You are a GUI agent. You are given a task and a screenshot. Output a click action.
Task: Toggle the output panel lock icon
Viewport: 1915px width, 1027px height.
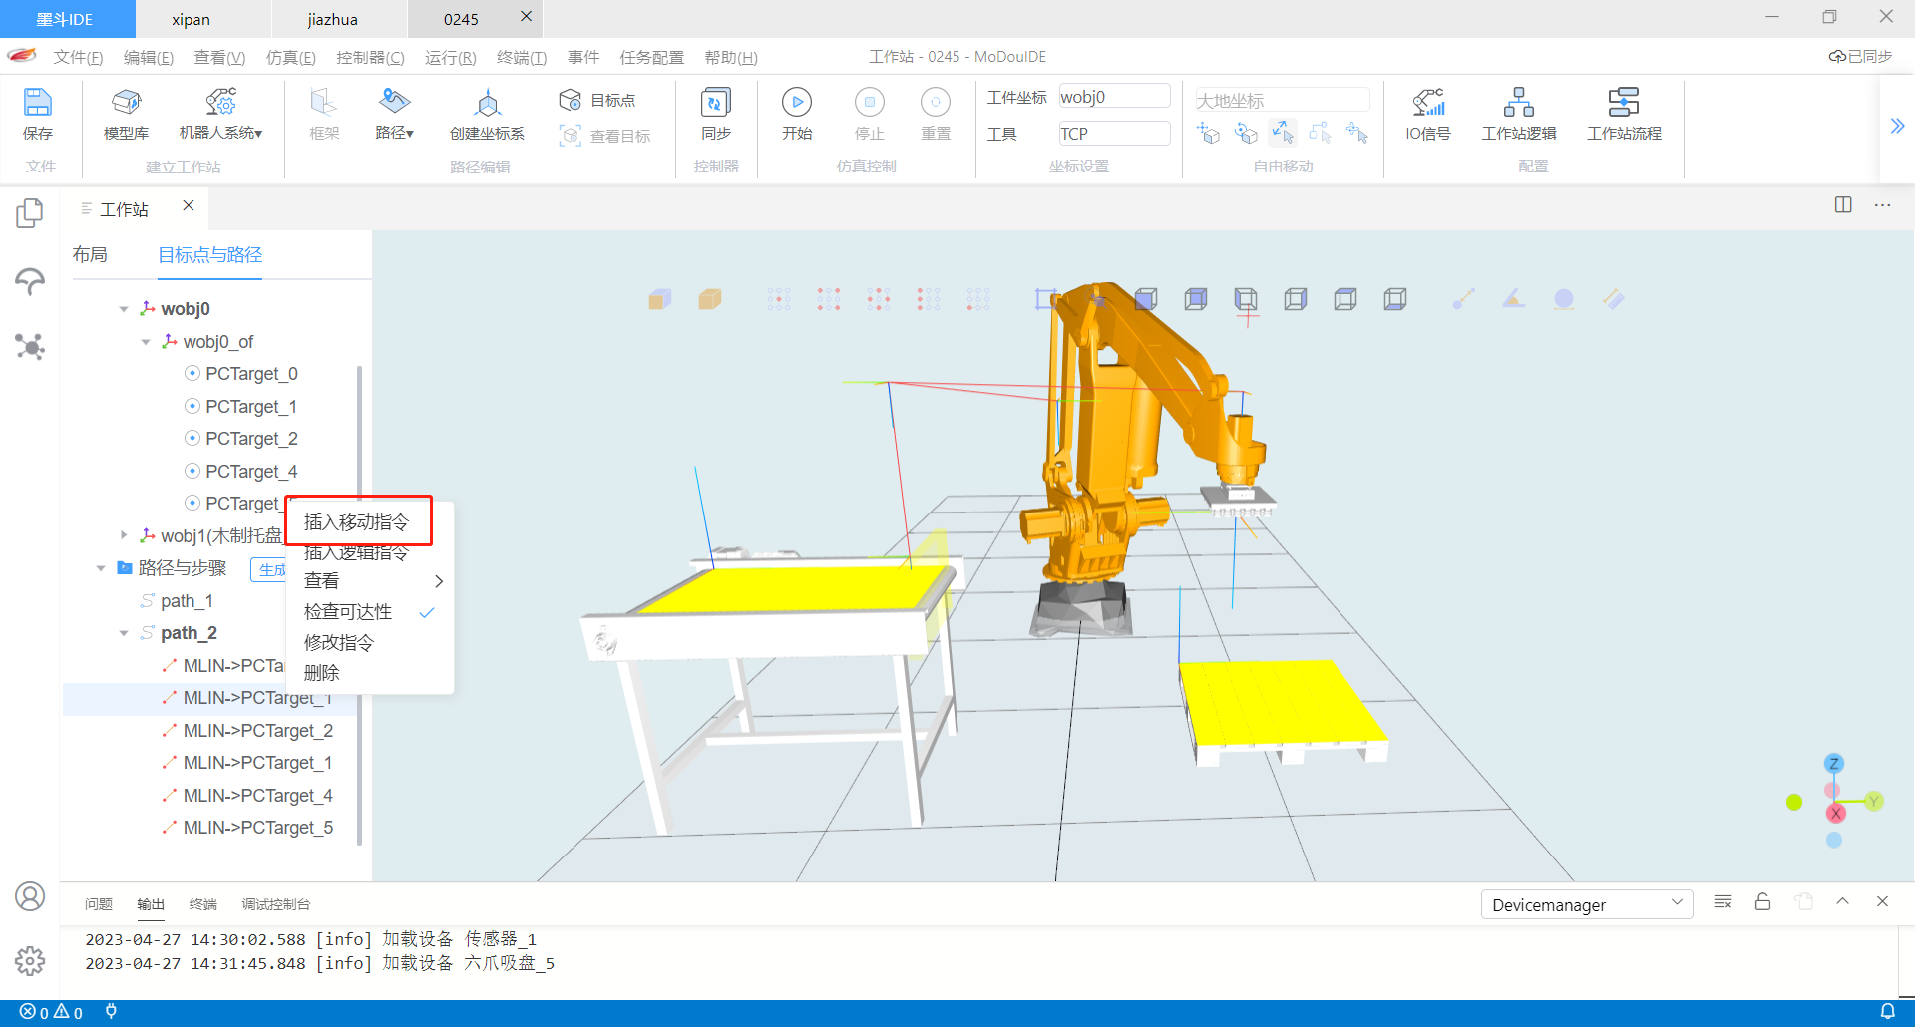click(x=1762, y=902)
